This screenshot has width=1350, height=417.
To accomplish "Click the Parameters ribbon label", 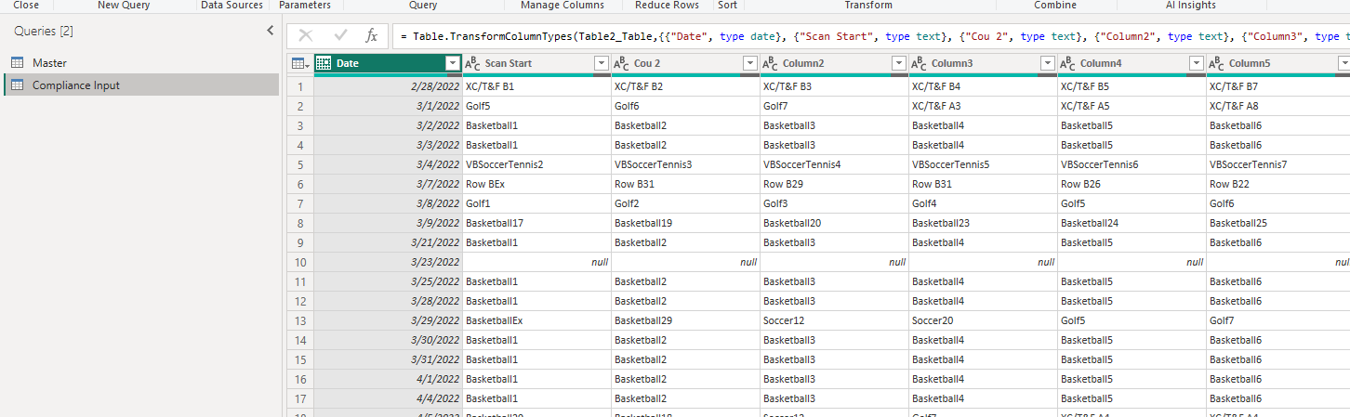I will click(x=305, y=6).
